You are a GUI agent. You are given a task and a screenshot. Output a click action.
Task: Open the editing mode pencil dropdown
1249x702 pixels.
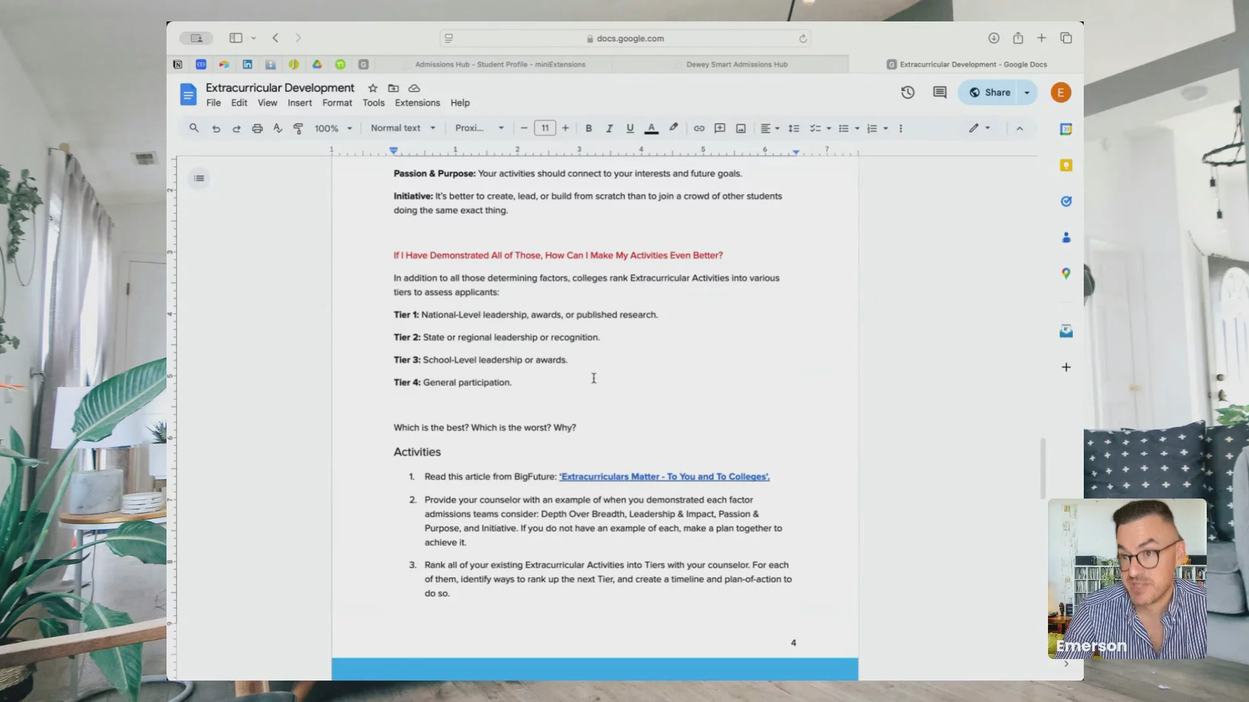click(979, 128)
